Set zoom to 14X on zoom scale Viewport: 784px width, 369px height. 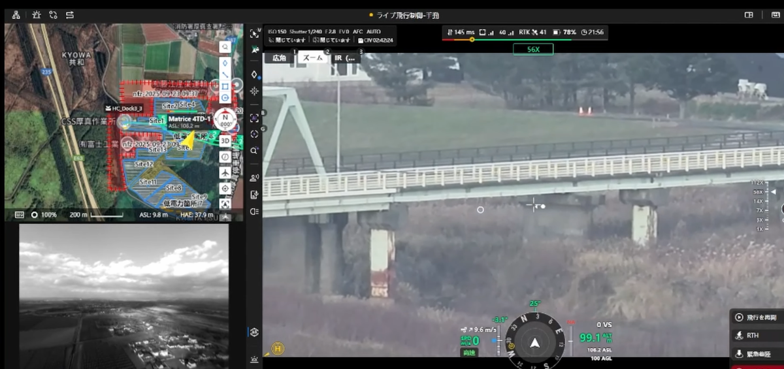click(759, 202)
